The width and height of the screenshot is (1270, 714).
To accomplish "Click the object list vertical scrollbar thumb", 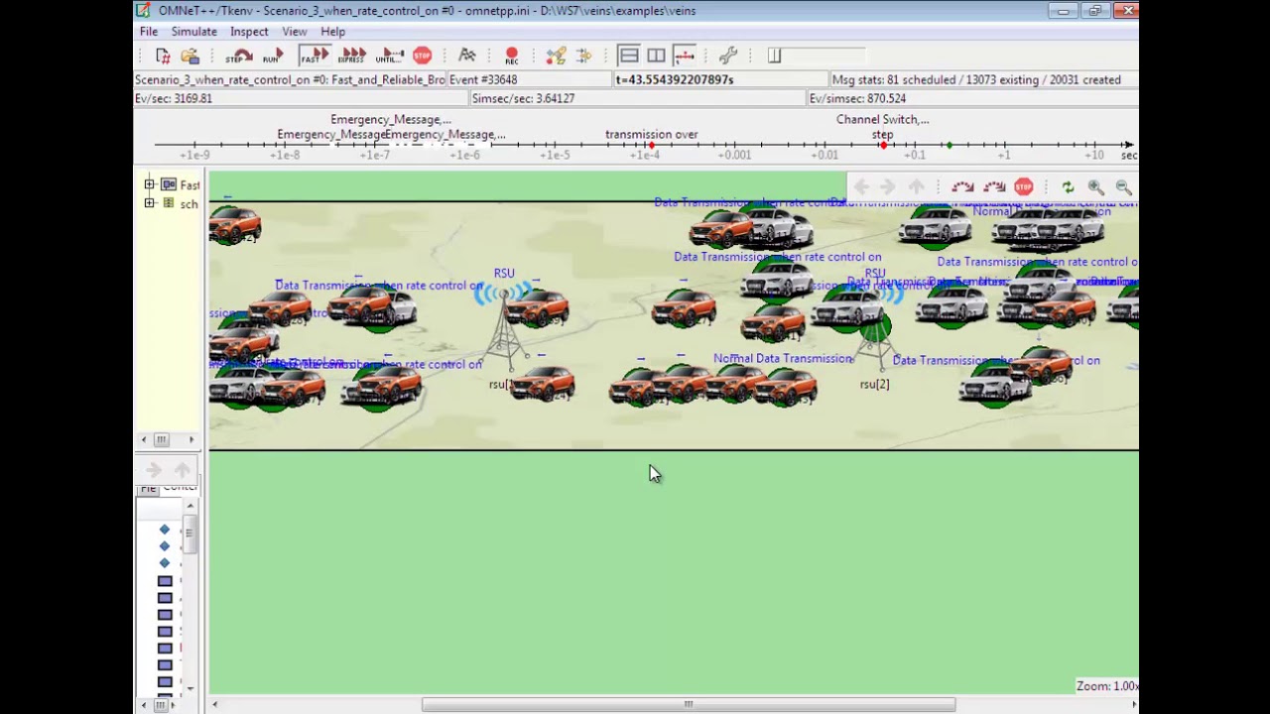I will (x=189, y=534).
